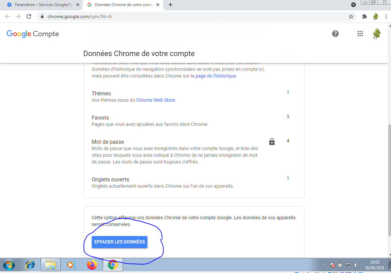The image size is (391, 273).
Task: Show hidden system tray icons
Action: click(x=324, y=265)
